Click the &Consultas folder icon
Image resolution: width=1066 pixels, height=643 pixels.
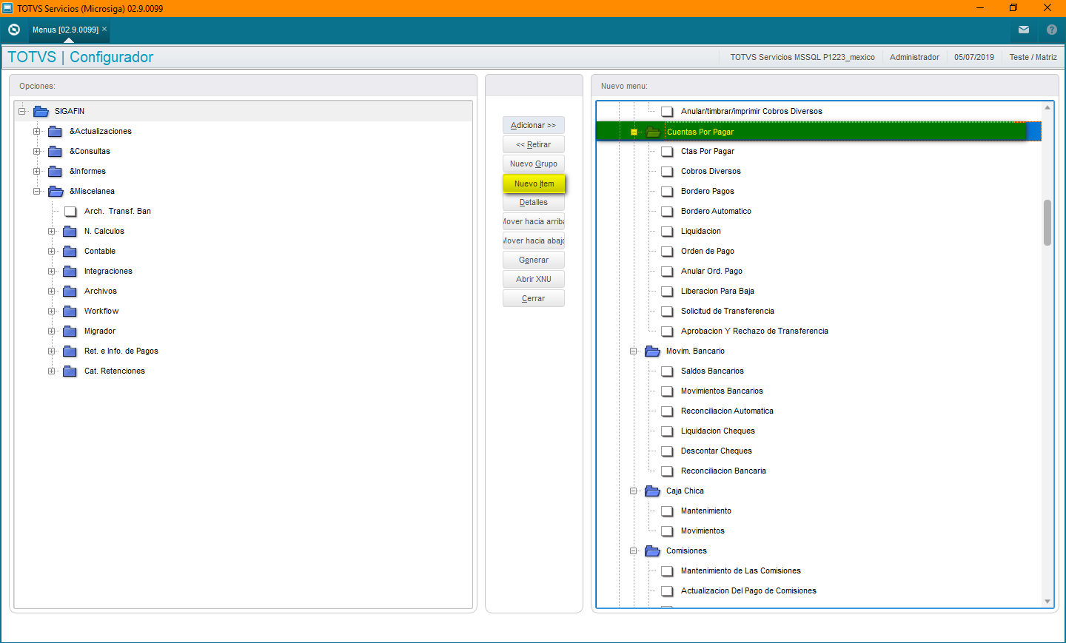55,151
